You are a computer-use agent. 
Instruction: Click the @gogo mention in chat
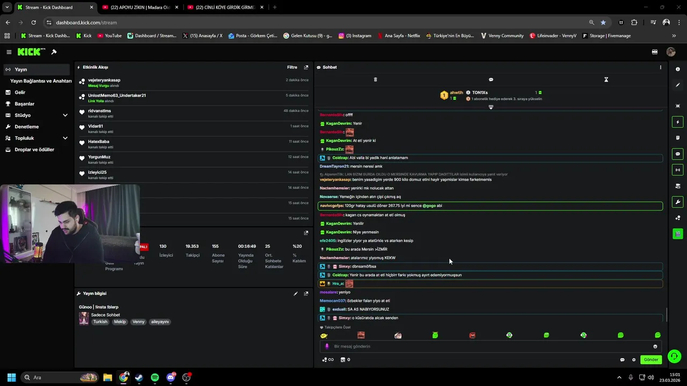coord(429,205)
